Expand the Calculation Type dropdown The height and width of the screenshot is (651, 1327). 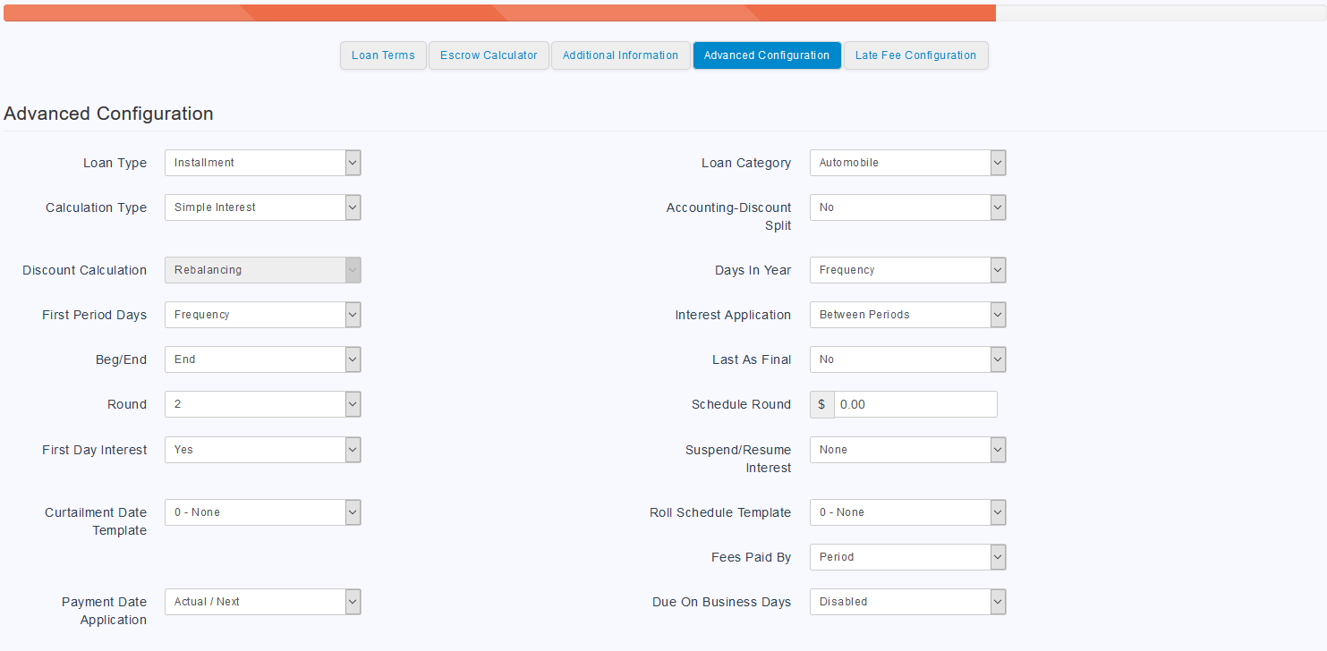pos(263,207)
